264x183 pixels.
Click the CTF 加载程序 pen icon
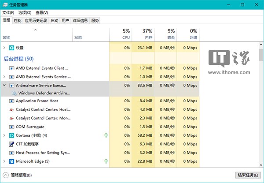11,144
